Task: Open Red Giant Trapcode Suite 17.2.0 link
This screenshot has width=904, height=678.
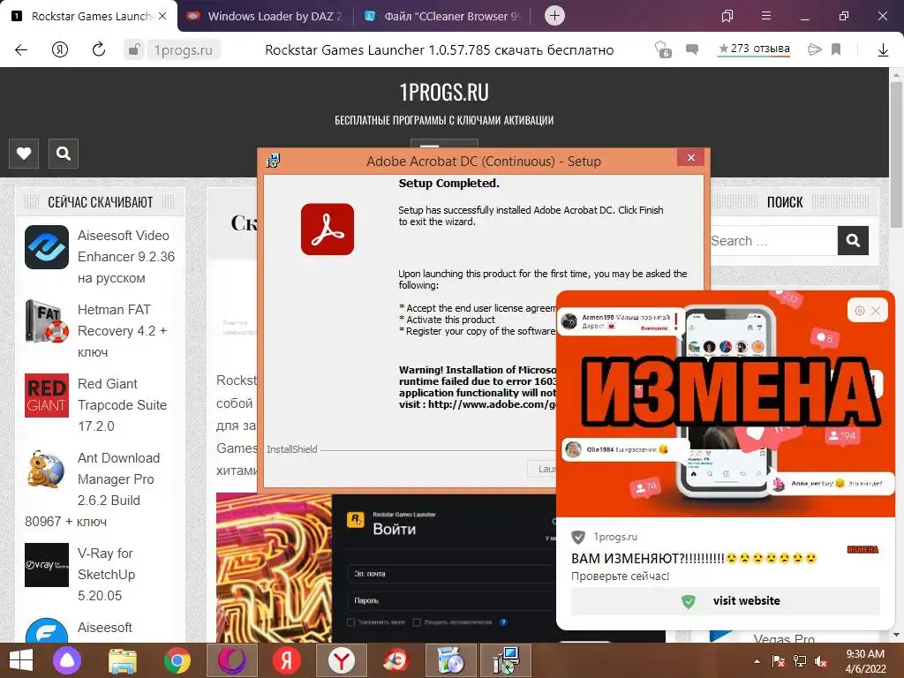Action: (x=122, y=404)
